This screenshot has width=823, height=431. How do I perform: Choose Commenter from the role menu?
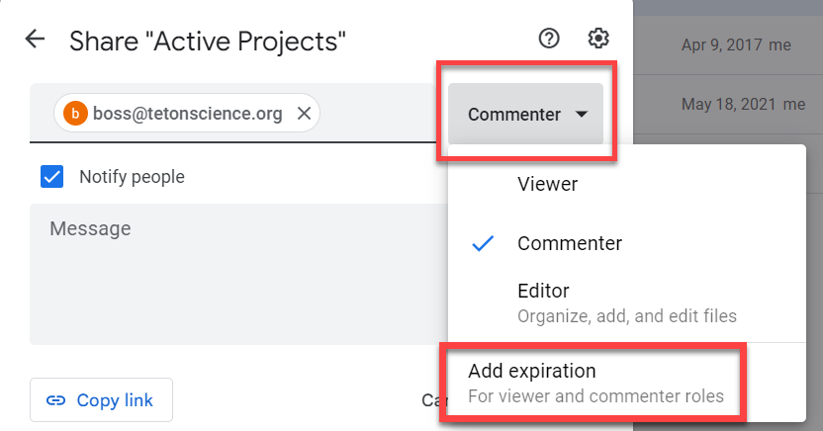570,243
